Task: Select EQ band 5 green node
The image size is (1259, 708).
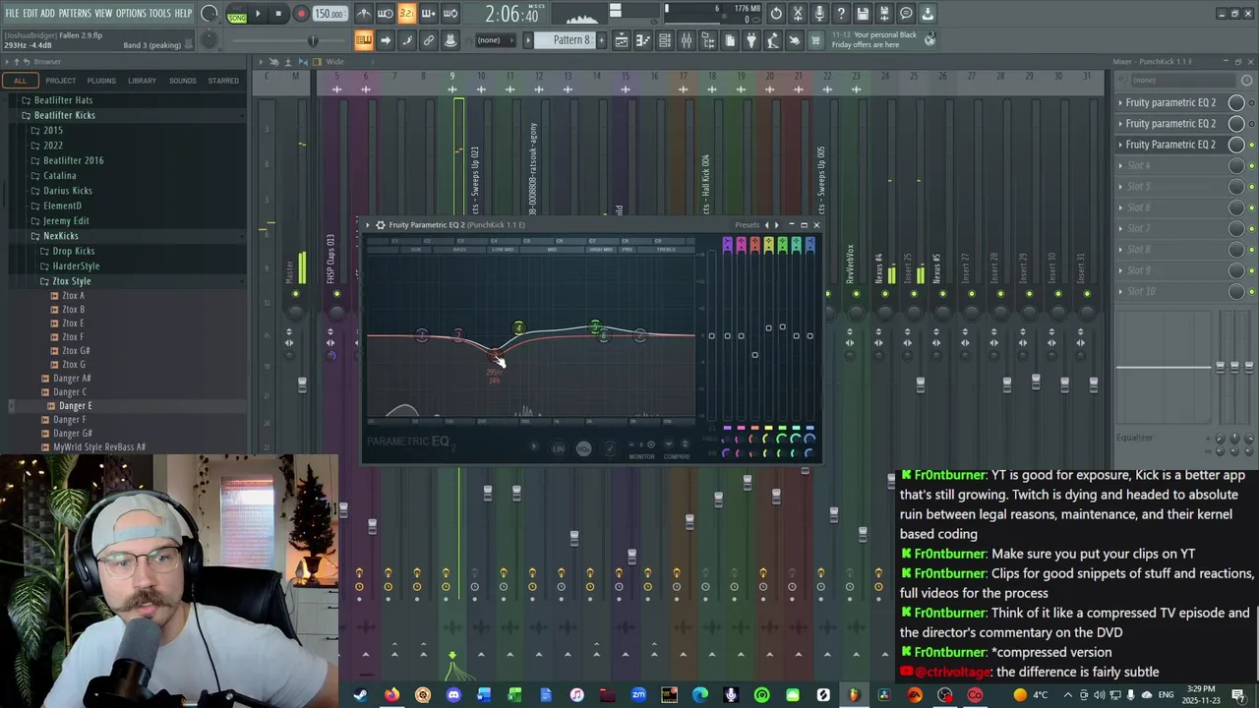Action: coord(595,327)
